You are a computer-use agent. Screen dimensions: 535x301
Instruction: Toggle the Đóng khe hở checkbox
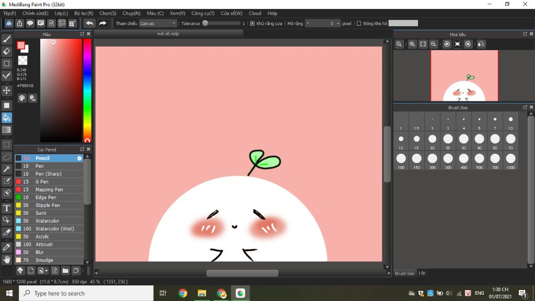click(358, 24)
